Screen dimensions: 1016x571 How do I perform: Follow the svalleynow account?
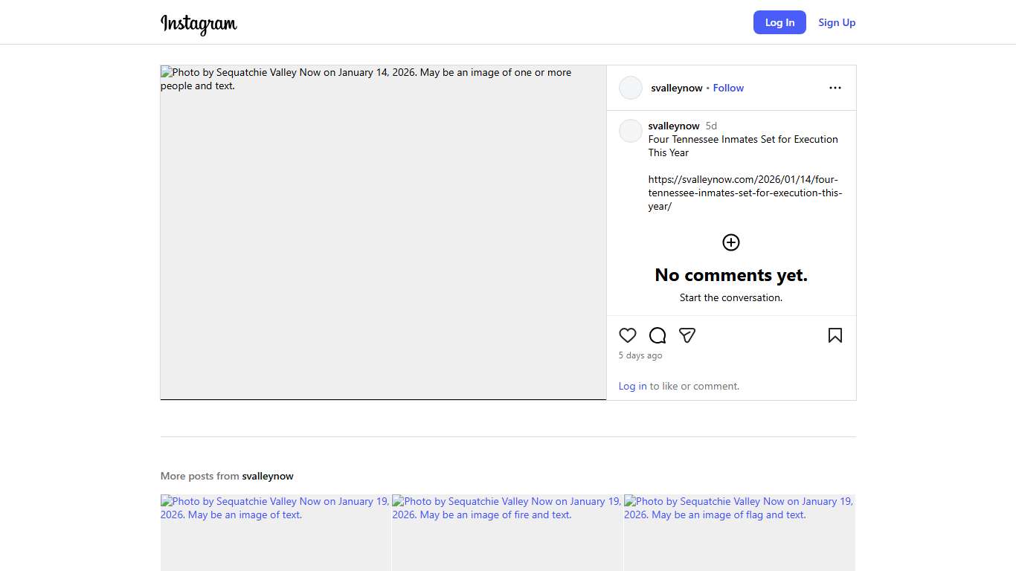coord(728,88)
